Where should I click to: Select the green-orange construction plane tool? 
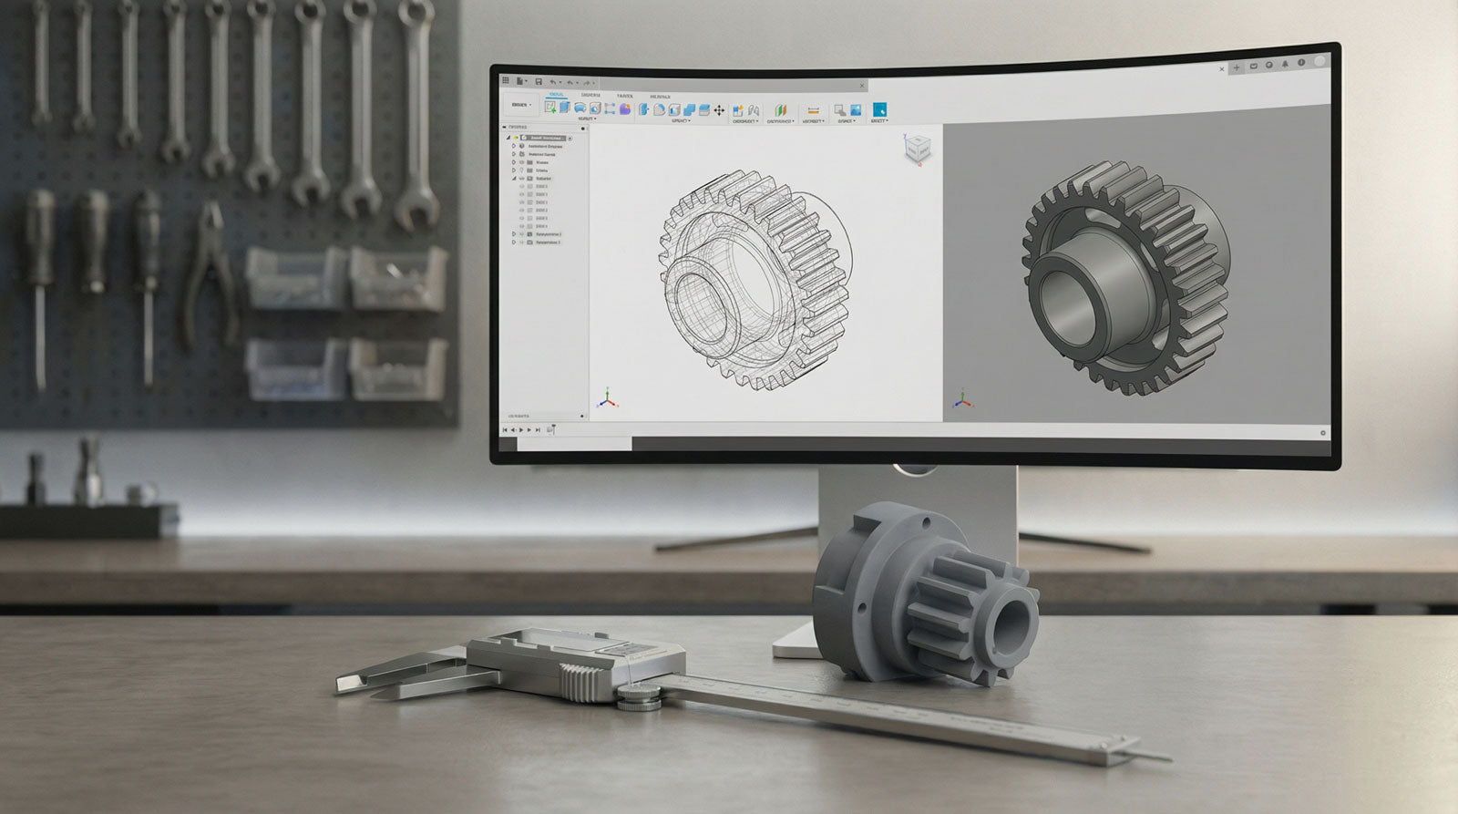(781, 110)
